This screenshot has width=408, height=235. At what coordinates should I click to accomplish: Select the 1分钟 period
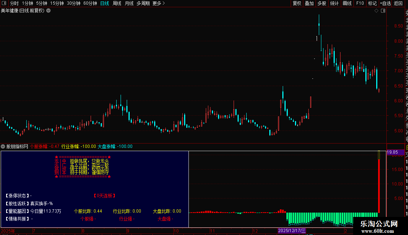click(x=27, y=3)
